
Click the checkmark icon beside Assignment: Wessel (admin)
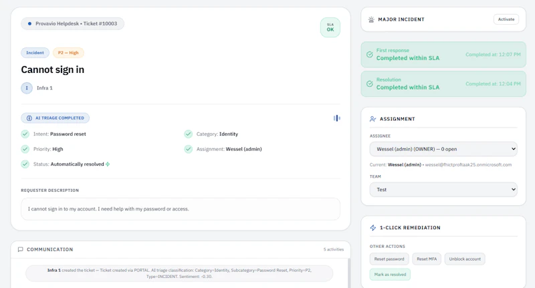click(x=189, y=149)
